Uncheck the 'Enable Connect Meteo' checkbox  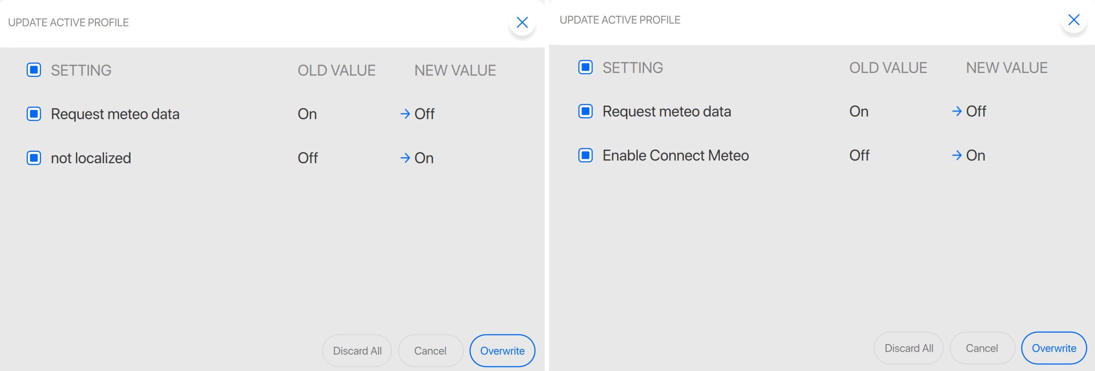(585, 155)
